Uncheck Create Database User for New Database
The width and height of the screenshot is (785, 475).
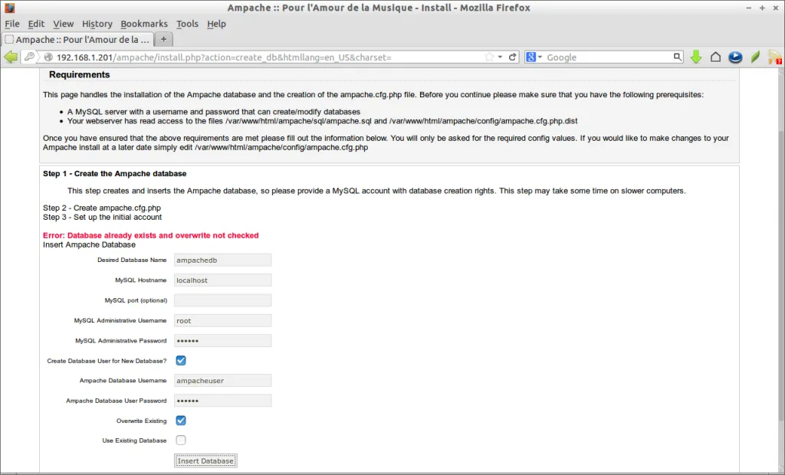(x=181, y=360)
